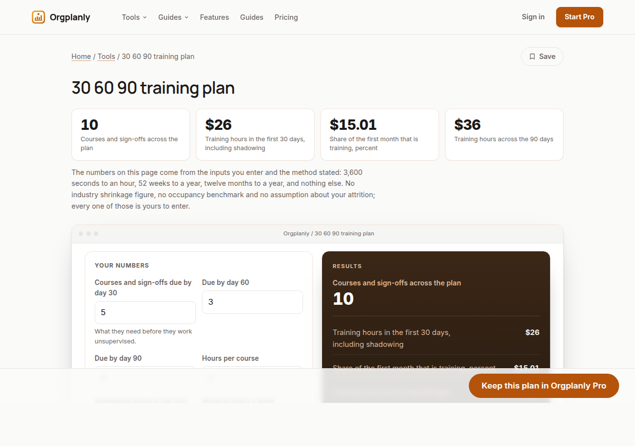Viewport: 635px width, 446px height.
Task: Click the Due by day 90 label
Action: [119, 358]
